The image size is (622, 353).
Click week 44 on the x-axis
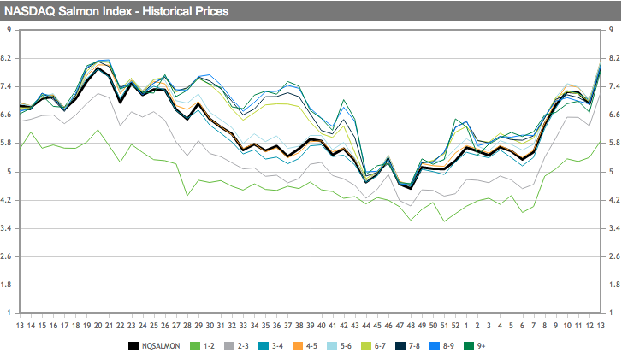tap(366, 326)
